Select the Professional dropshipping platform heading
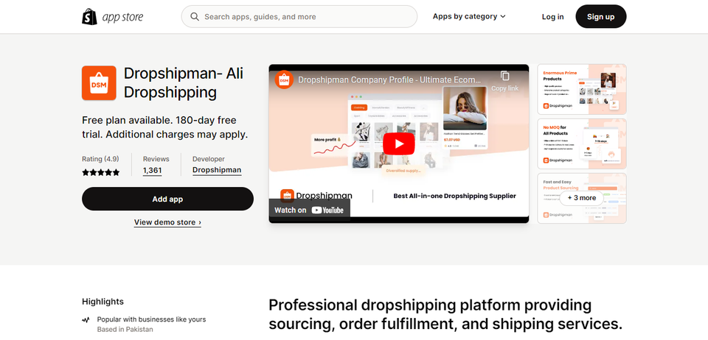The height and width of the screenshot is (340, 708). (x=445, y=314)
